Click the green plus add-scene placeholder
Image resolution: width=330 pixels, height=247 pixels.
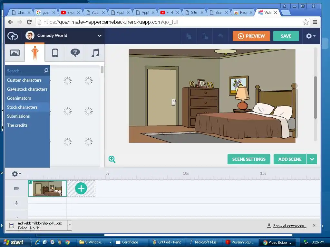coord(81,188)
